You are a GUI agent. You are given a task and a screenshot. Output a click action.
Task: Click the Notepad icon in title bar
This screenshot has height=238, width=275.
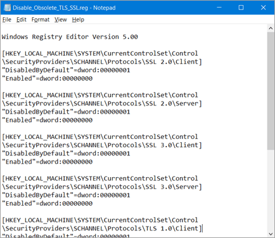tap(7, 8)
